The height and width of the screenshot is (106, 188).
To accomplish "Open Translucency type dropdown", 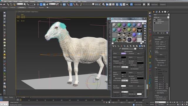I will point(125,92).
